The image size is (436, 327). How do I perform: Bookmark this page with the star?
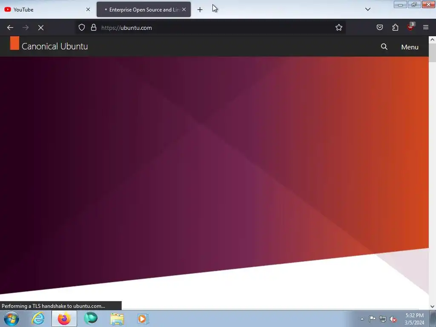[x=338, y=28]
